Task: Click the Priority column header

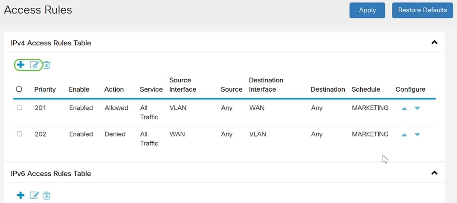Action: (45, 89)
